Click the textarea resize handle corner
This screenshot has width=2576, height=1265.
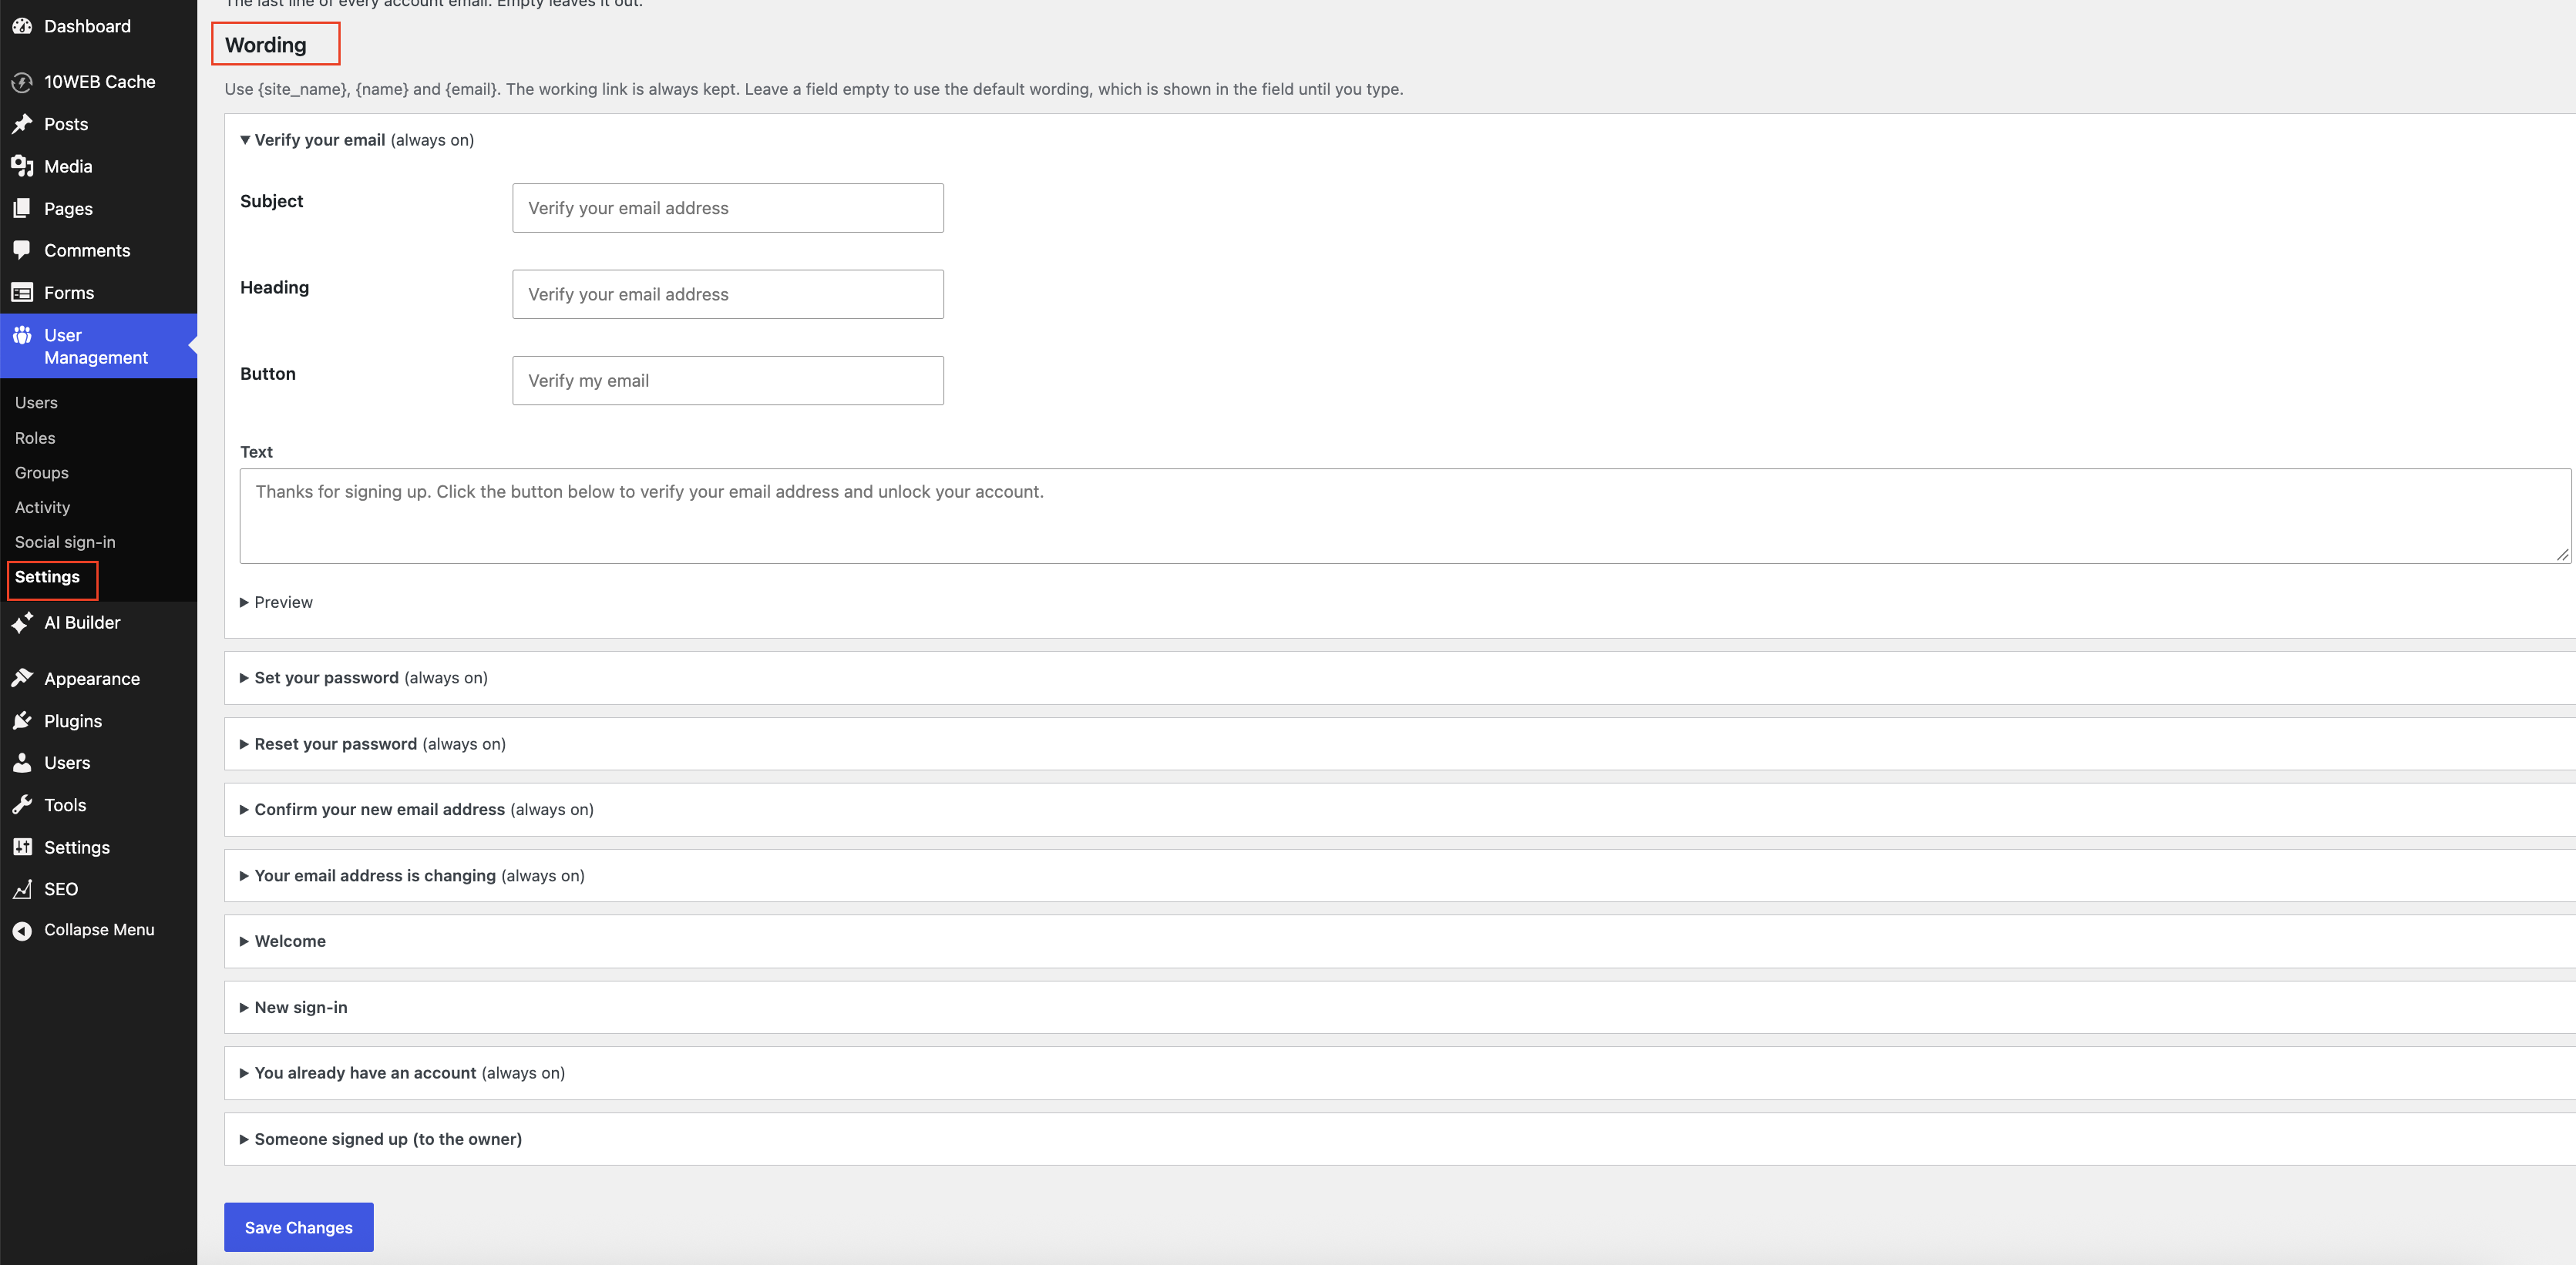(2562, 555)
